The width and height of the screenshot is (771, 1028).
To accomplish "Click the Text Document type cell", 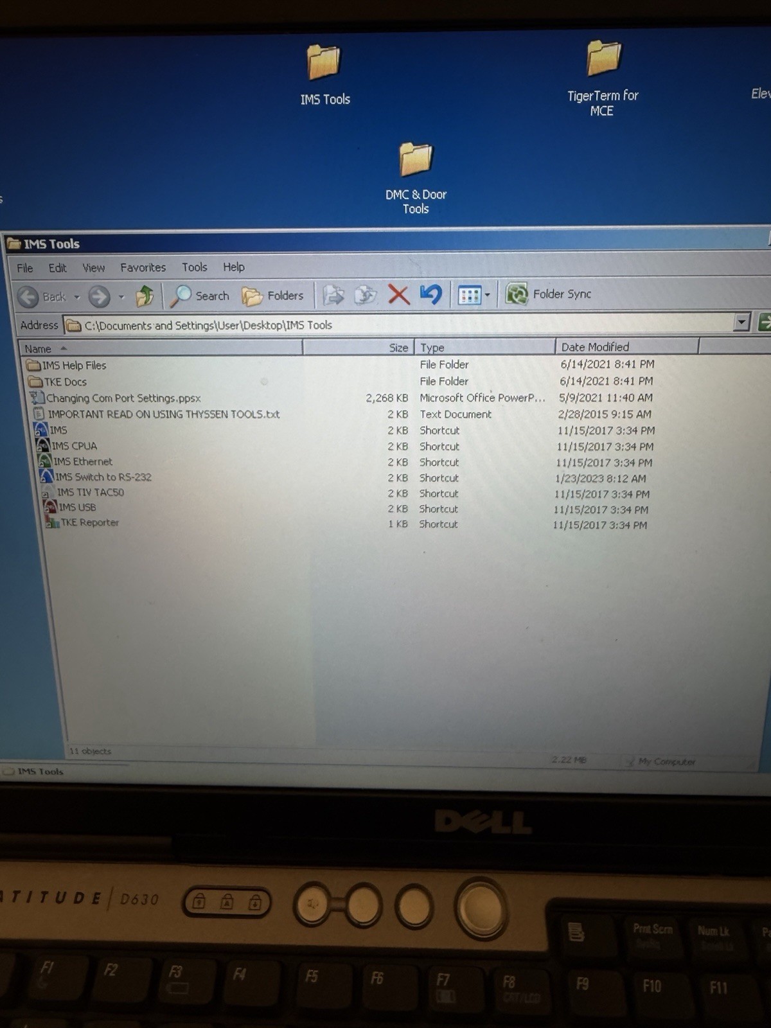I will click(x=456, y=414).
